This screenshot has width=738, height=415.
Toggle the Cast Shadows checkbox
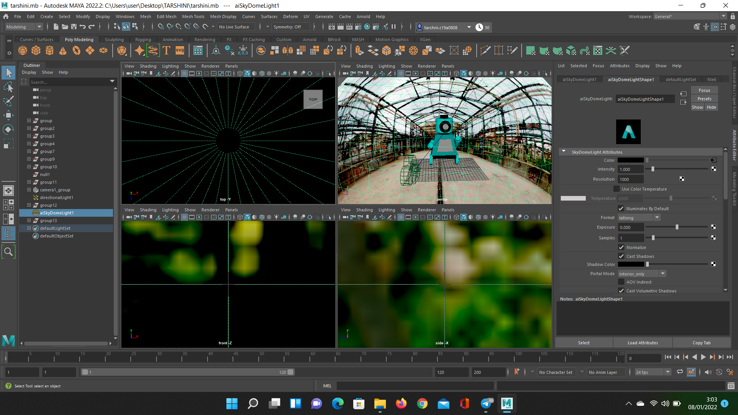click(621, 256)
